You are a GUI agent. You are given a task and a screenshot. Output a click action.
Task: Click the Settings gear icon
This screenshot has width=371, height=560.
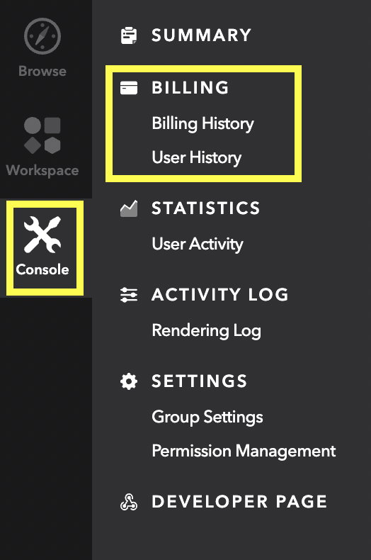click(x=129, y=381)
